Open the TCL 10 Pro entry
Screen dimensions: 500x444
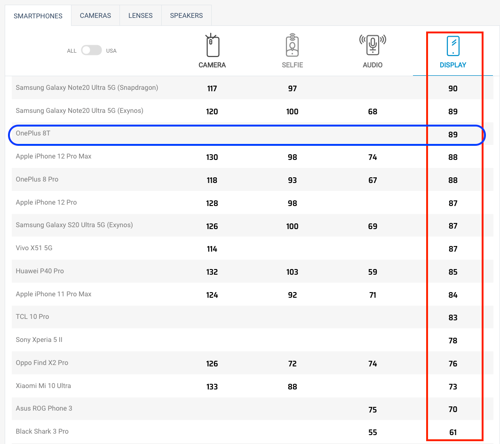32,317
